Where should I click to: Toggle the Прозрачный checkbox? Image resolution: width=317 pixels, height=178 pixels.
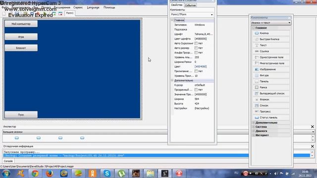tap(196, 89)
